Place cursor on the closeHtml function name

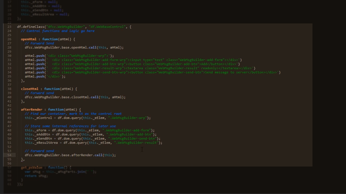click(30, 89)
